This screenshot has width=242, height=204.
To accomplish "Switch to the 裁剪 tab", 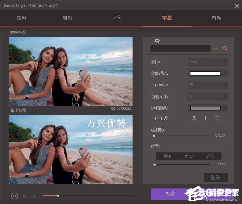I will point(21,18).
